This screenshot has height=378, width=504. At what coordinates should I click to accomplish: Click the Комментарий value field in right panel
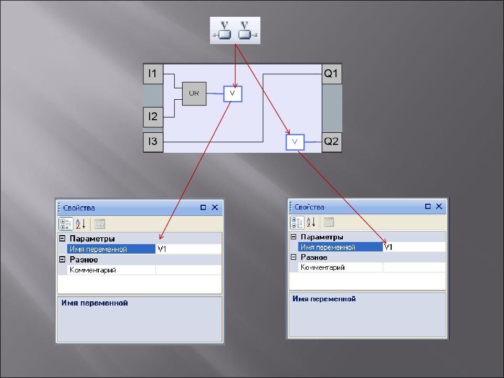414,267
